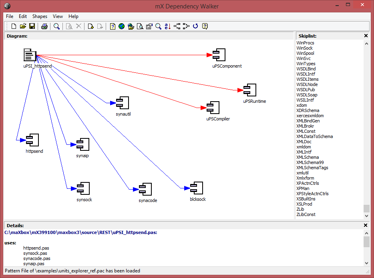Close the Skiplist panel
The width and height of the screenshot is (374, 278).
[366, 36]
